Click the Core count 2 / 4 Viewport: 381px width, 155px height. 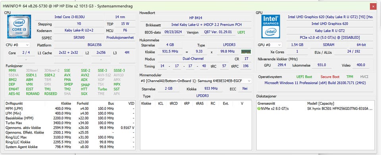26,52
